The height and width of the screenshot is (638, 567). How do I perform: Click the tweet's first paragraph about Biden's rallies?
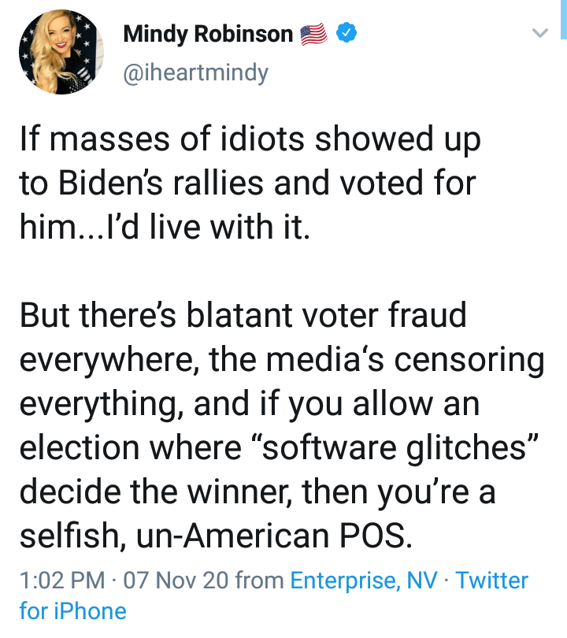point(248,183)
